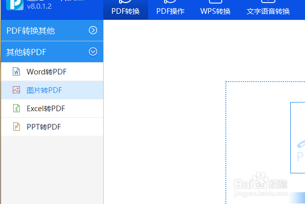Switch to the PDF操作 tab
Viewport: 305px width, 204px height.
tap(171, 10)
